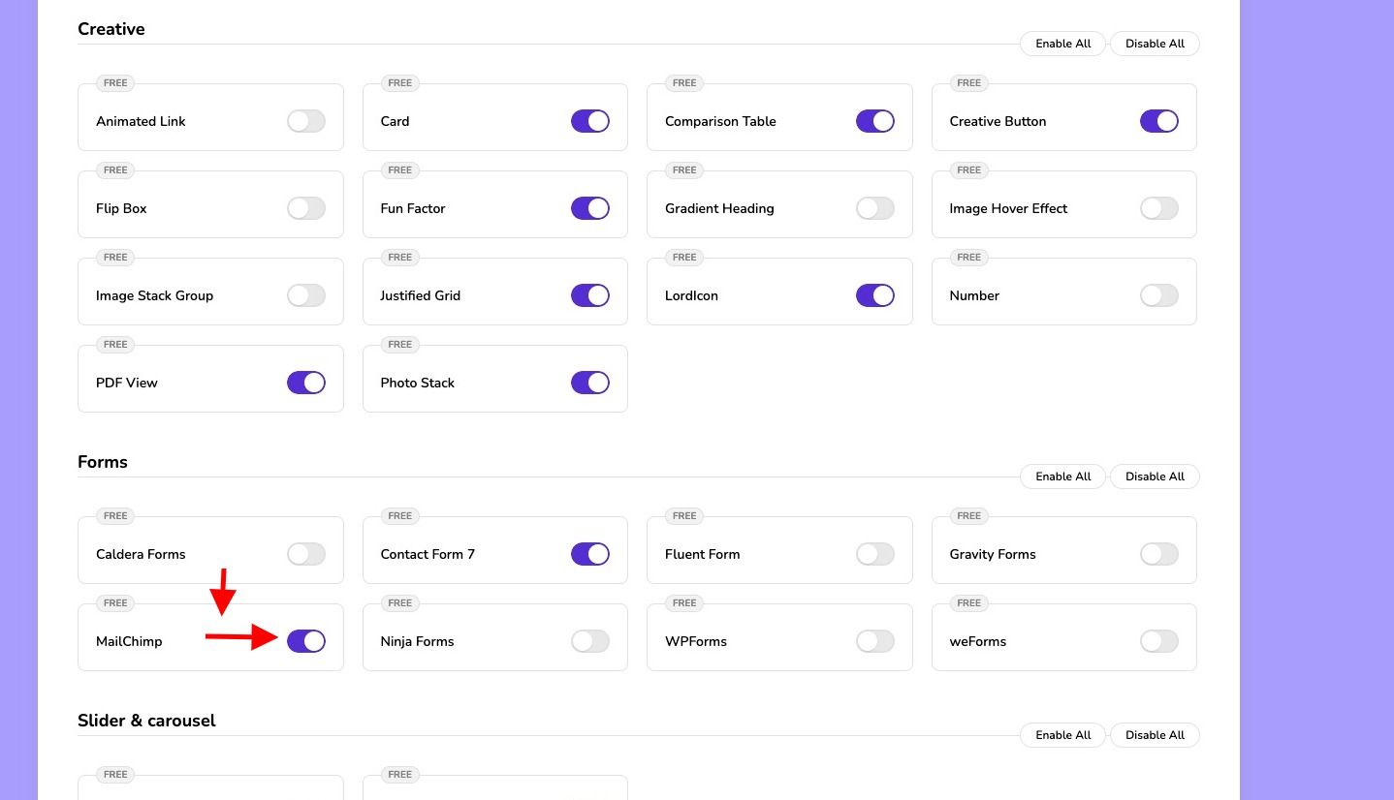Enable the Number widget toggle
The width and height of the screenshot is (1394, 800).
(1159, 295)
